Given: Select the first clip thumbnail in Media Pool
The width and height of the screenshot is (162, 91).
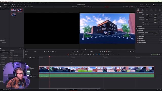Looking at the screenshot, I should (x=13, y=10).
